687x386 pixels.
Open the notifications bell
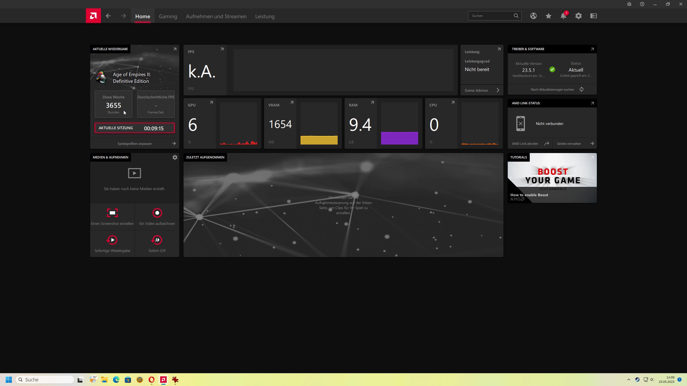point(563,16)
